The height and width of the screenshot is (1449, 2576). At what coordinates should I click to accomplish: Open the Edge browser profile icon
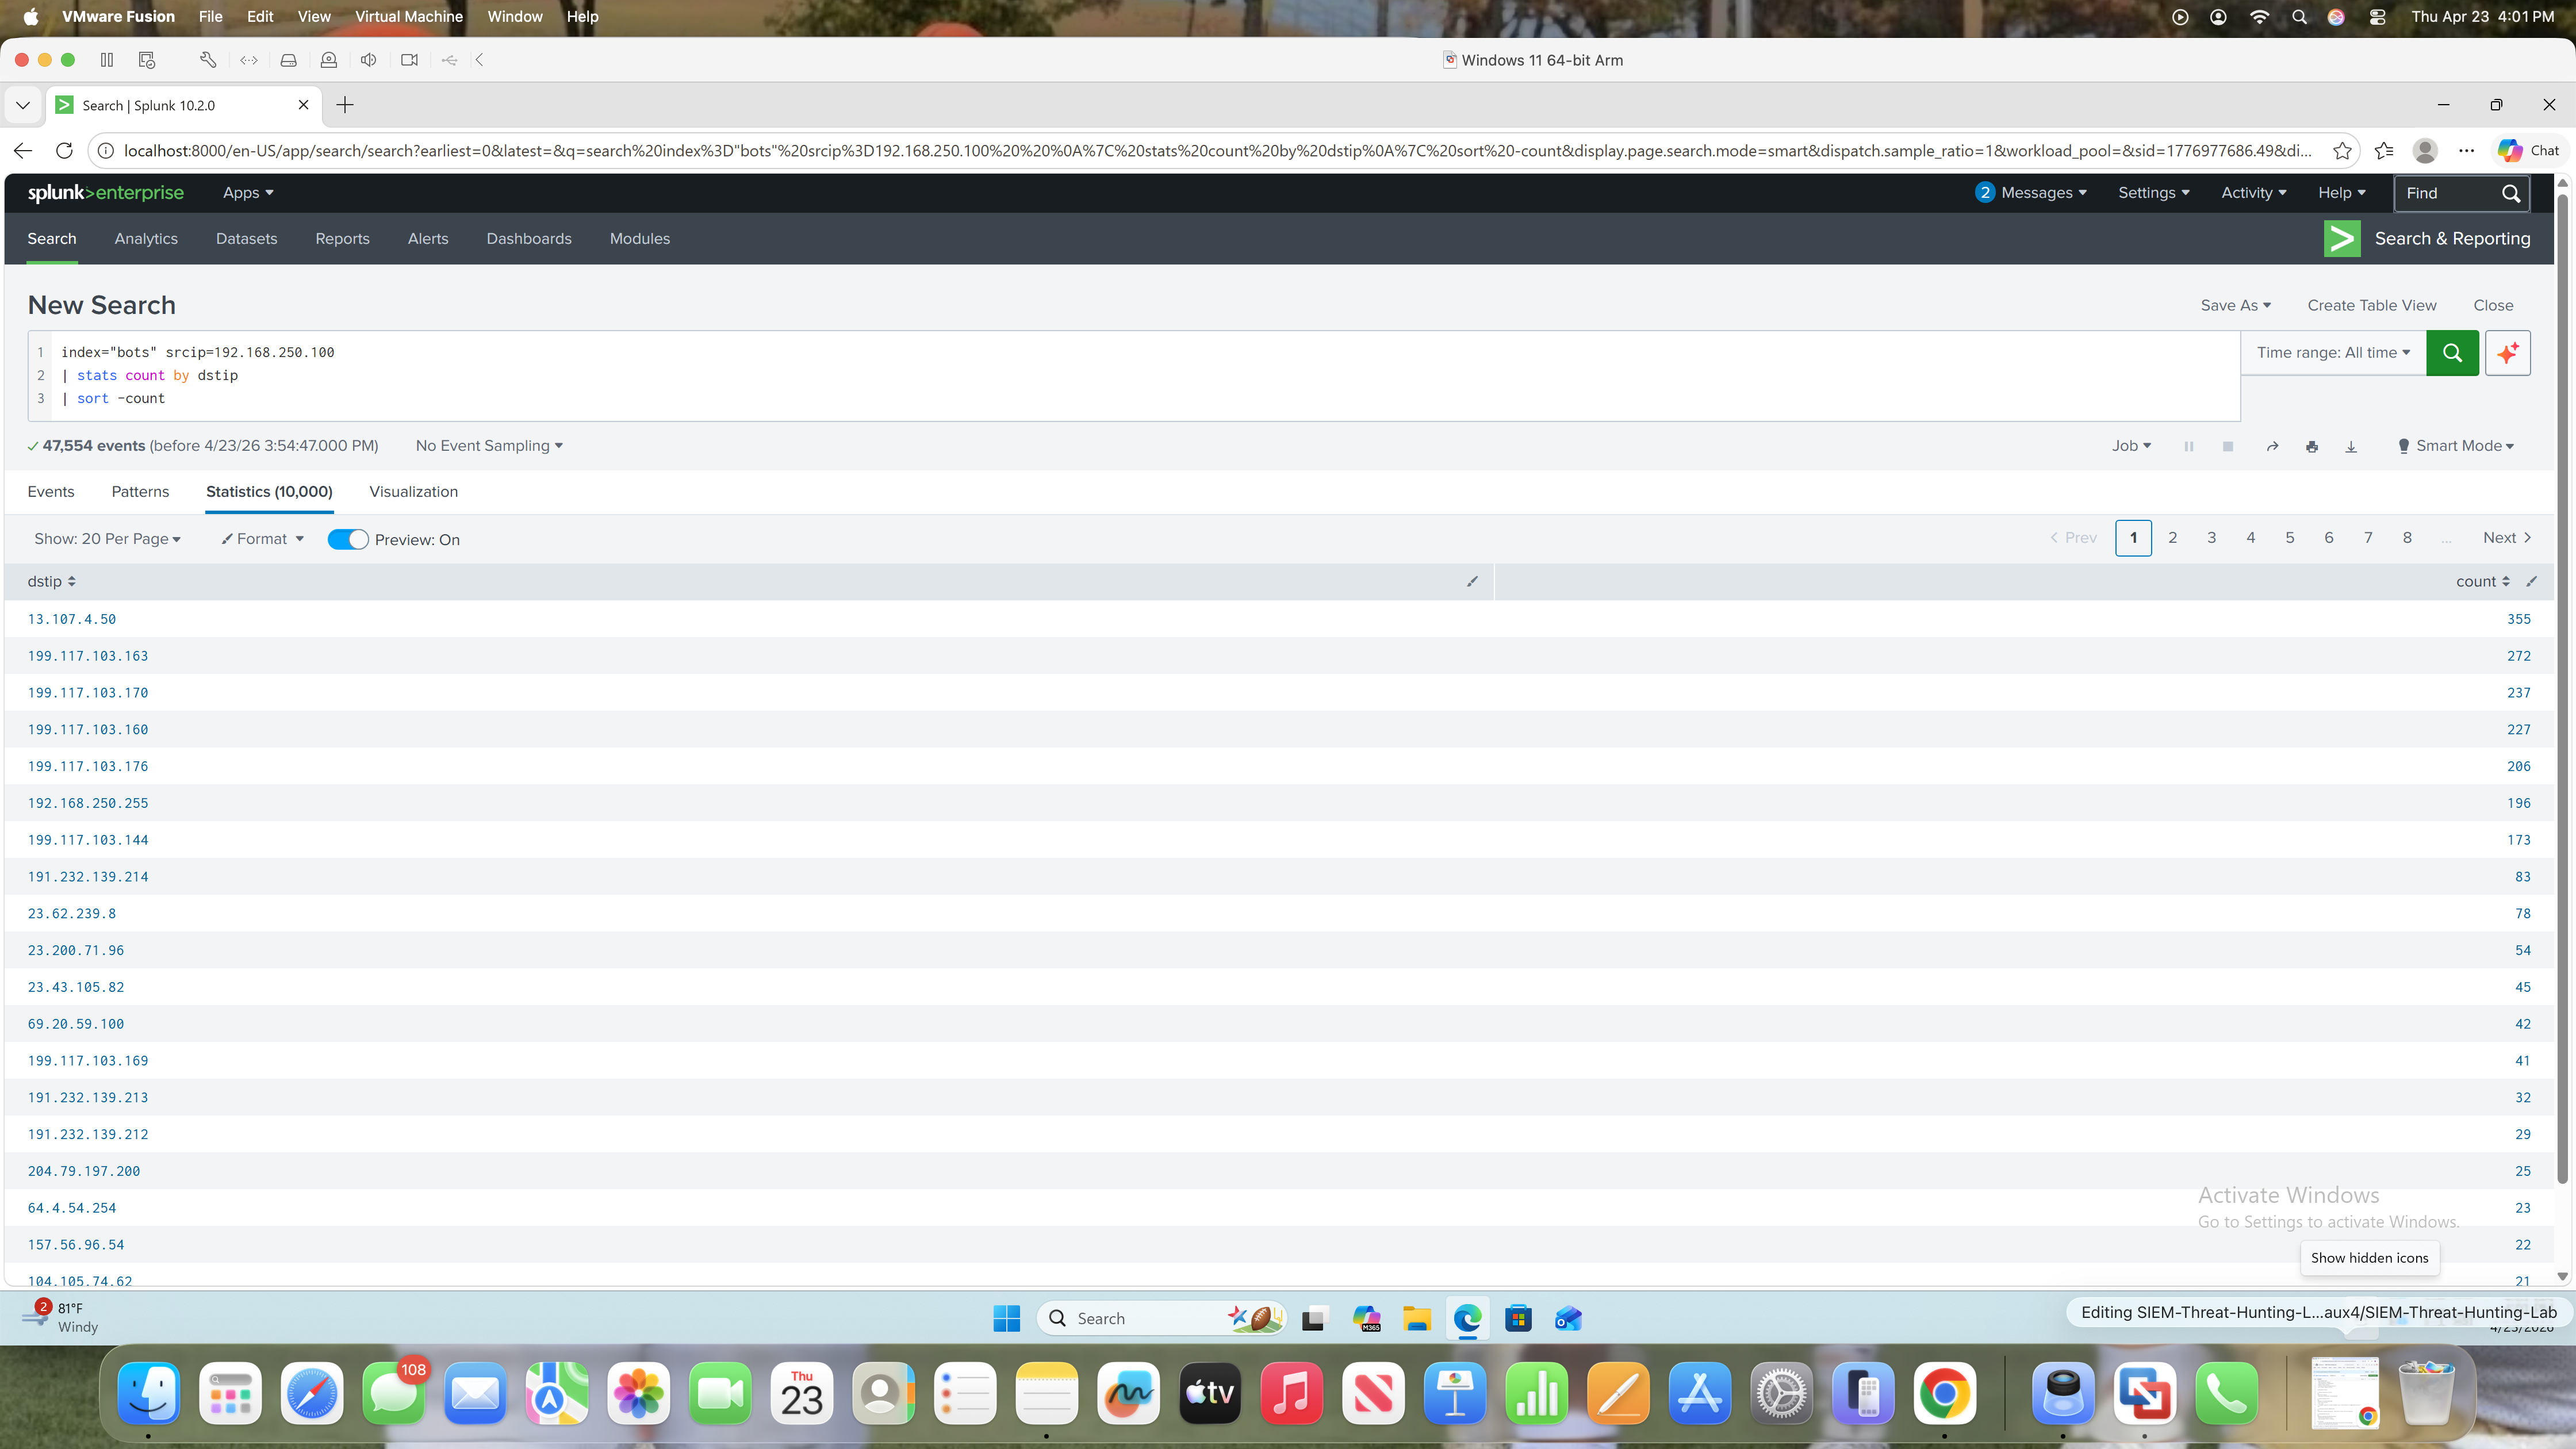[x=2425, y=151]
